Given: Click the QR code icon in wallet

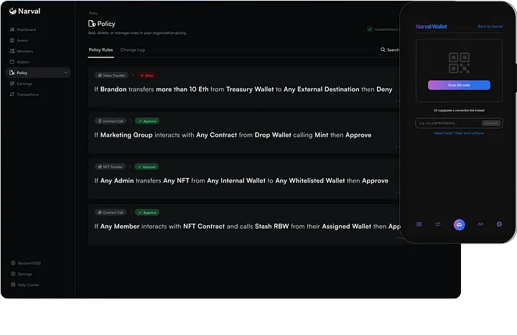Looking at the screenshot, I should coord(459,63).
